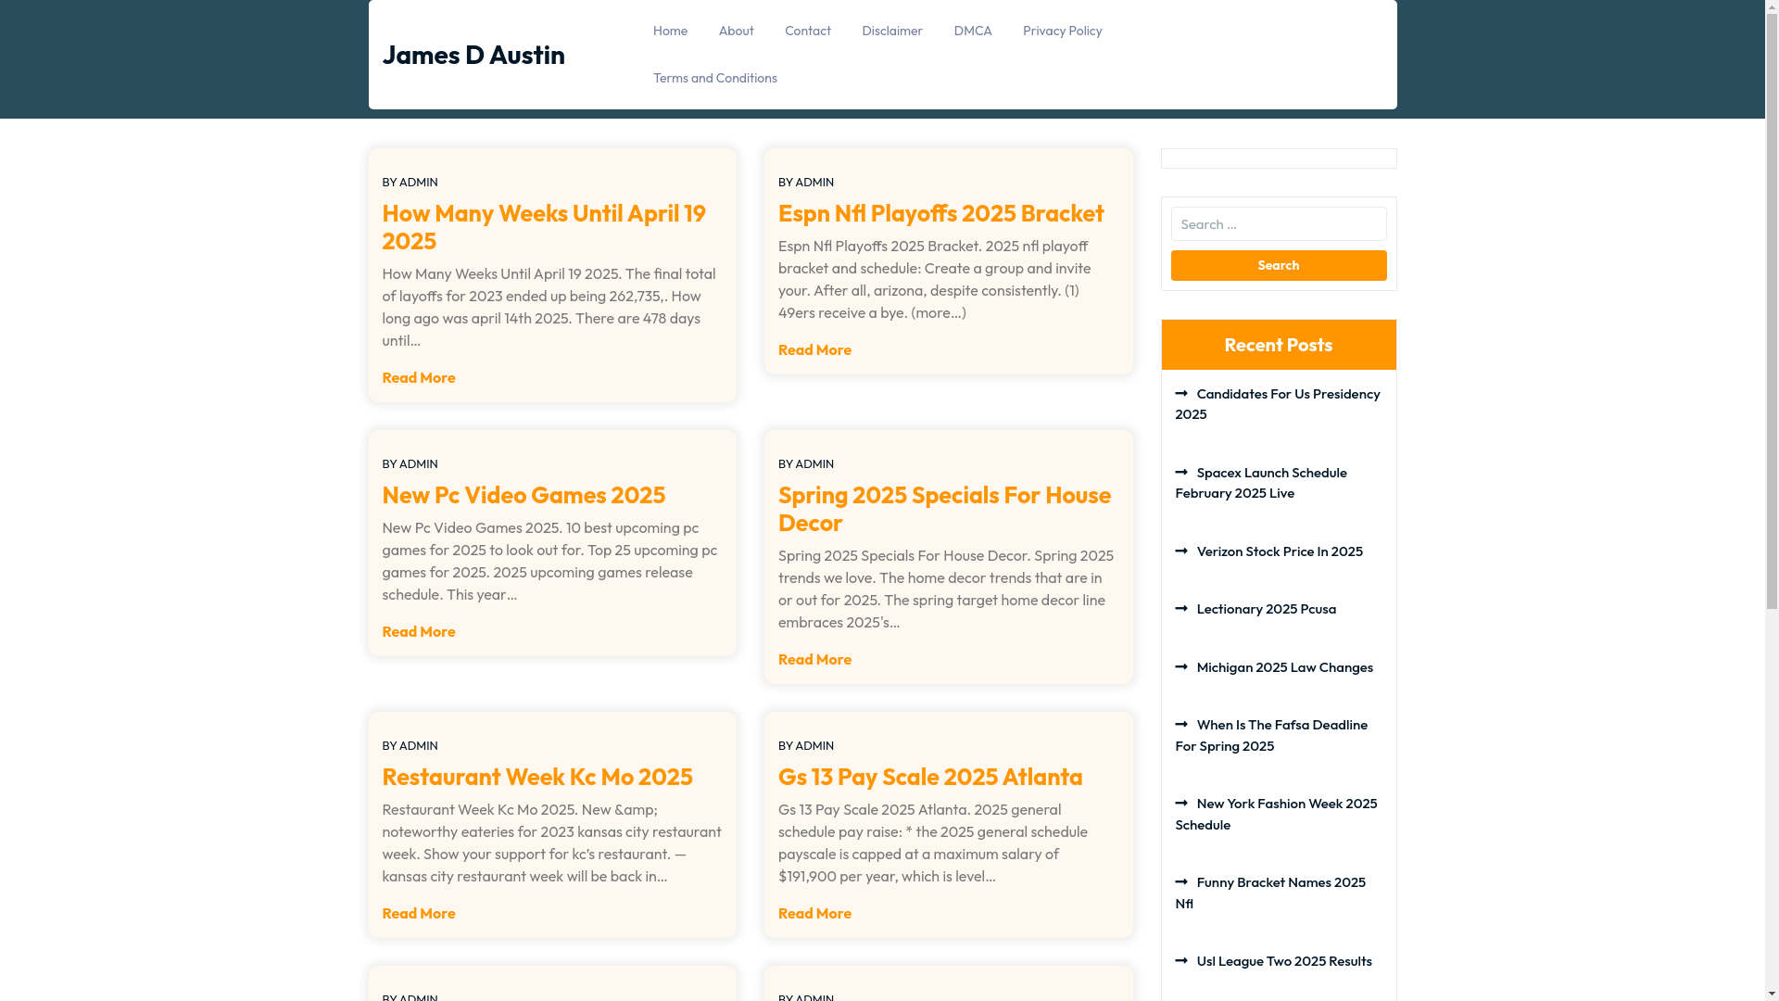1779x1001 pixels.
Task: Open post Gs 13 Pay Scale 2025 Atlanta
Action: [930, 777]
